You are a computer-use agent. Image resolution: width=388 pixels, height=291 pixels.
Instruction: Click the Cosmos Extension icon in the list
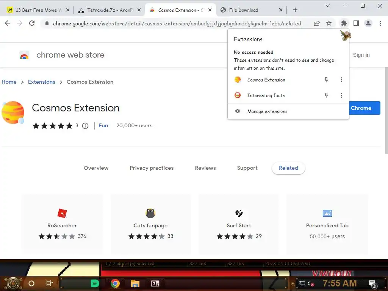pyautogui.click(x=238, y=80)
